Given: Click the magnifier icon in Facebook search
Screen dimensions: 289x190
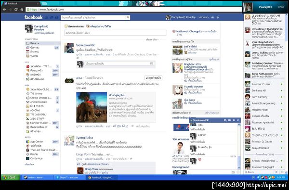Looking at the screenshot, I should pyautogui.click(x=128, y=17).
